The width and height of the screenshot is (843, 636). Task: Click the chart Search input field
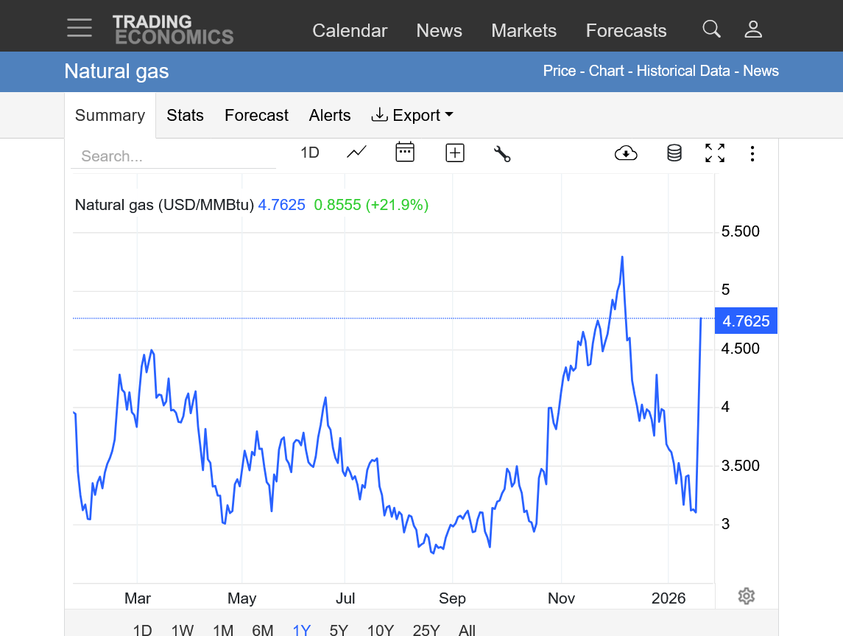pos(173,156)
